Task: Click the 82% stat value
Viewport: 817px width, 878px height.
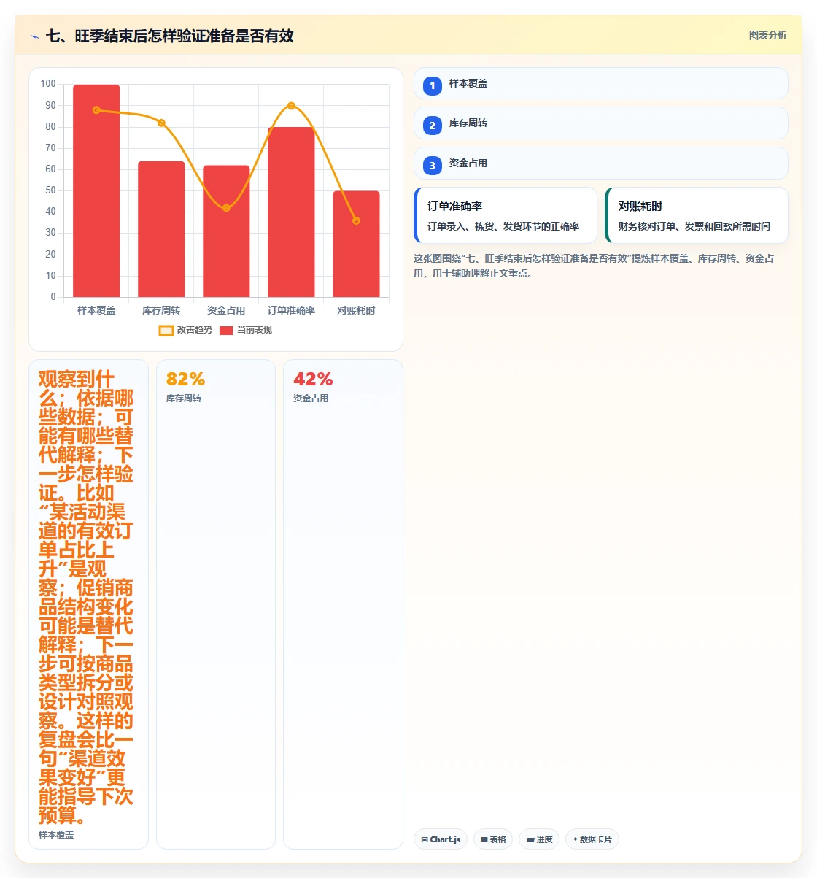Action: 185,380
